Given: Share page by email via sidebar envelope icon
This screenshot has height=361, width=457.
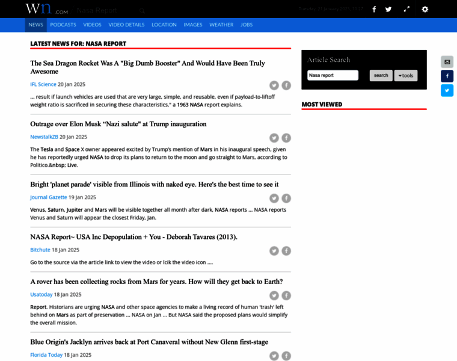Looking at the screenshot, I should (447, 62).
